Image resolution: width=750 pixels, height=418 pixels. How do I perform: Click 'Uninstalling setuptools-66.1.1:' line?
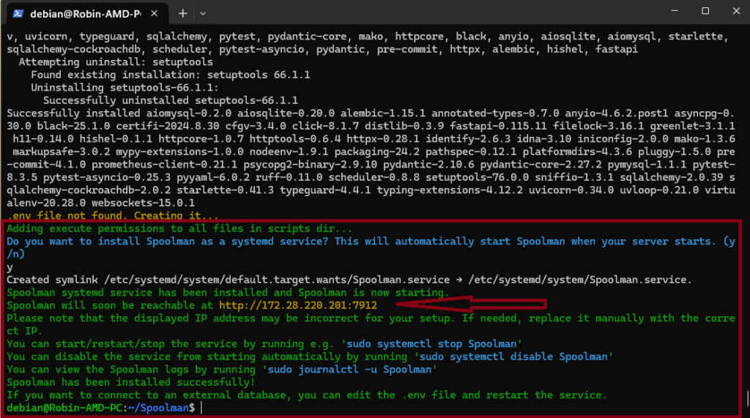pos(125,88)
